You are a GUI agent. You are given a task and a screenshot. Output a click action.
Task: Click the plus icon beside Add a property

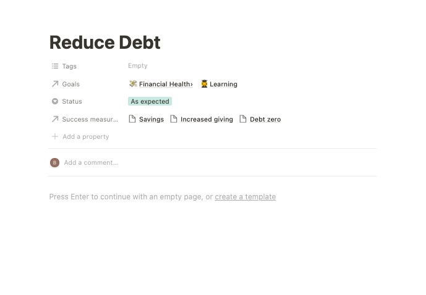pos(55,136)
